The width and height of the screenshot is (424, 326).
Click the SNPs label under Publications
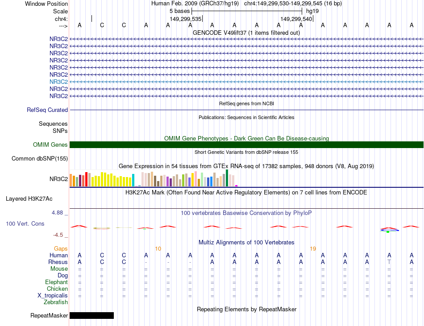click(60, 131)
